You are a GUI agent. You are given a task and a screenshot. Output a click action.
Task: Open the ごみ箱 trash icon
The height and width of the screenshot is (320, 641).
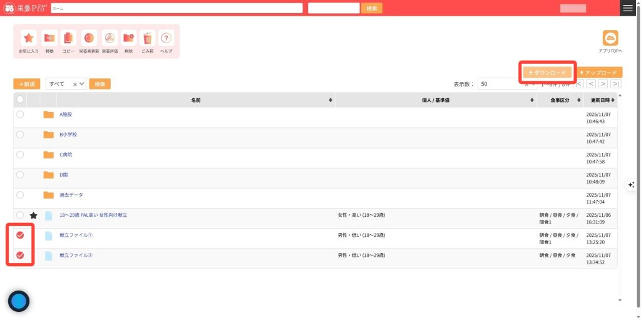click(147, 38)
